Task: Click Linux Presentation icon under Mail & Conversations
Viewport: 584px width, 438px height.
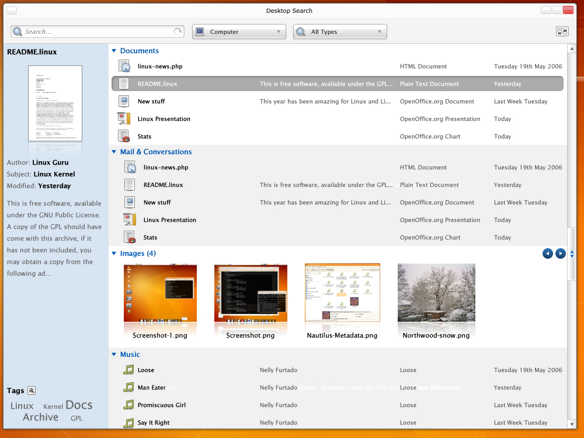Action: (130, 220)
